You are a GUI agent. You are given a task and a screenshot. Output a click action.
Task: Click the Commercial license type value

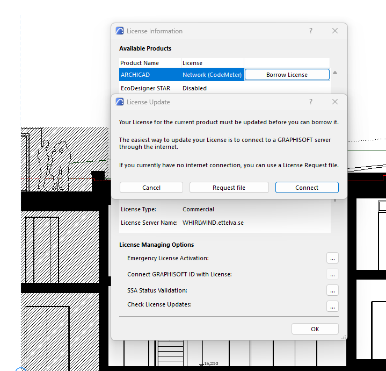(198, 209)
